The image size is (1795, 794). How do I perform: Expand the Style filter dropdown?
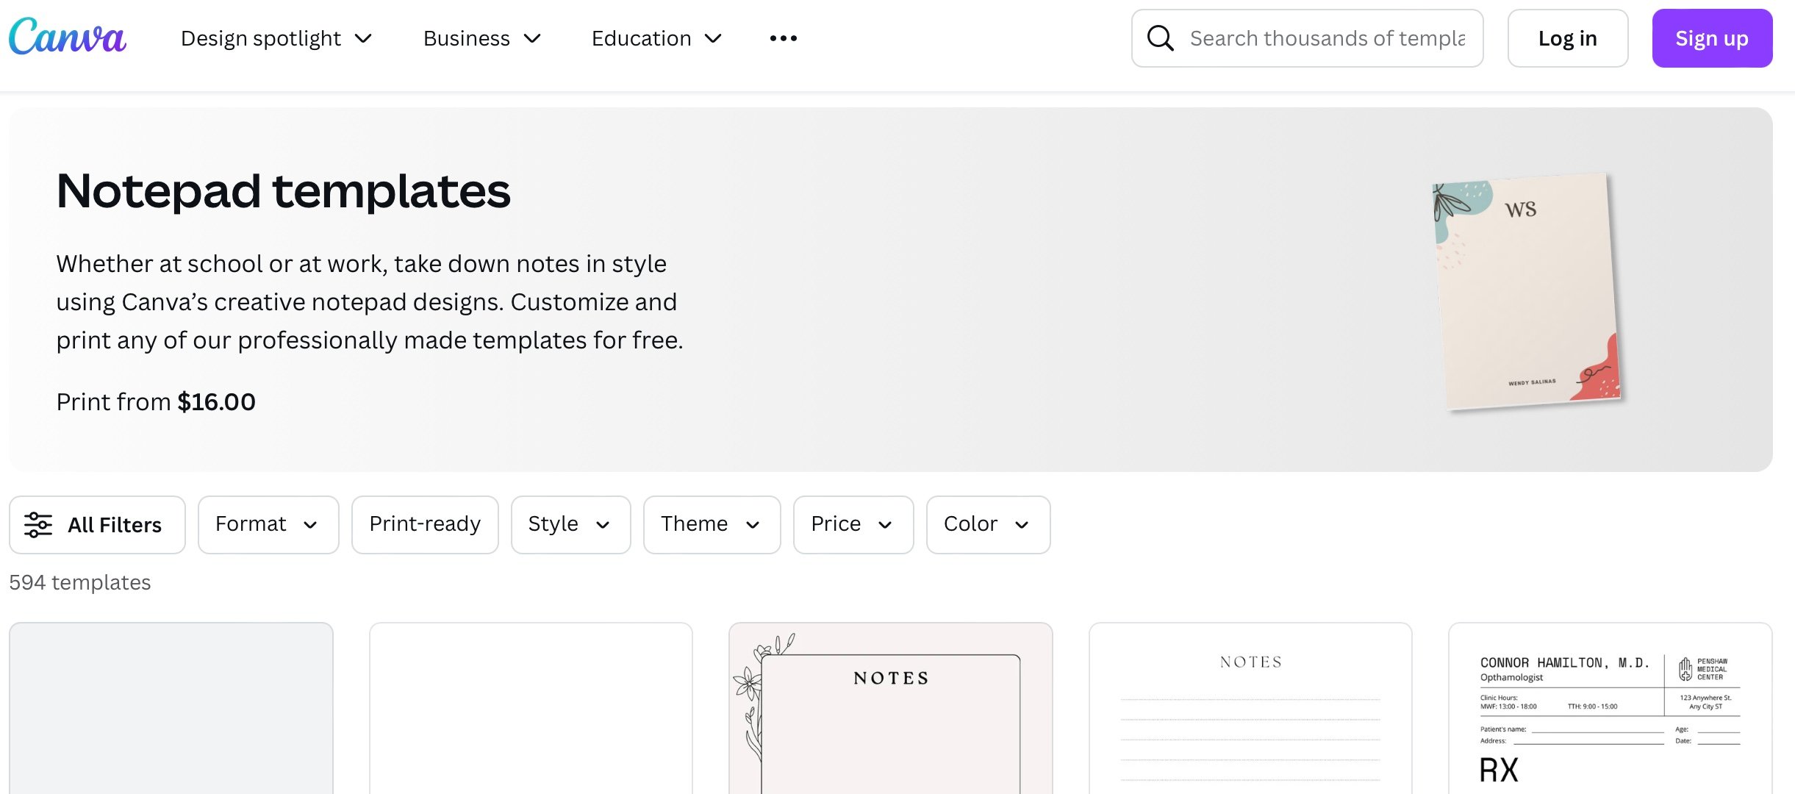pyautogui.click(x=570, y=524)
